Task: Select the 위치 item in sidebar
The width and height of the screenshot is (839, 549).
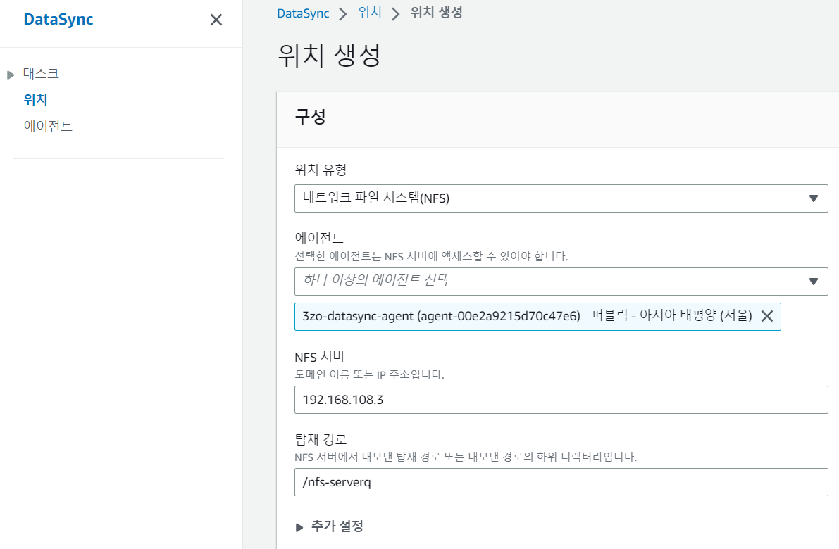Action: tap(36, 99)
